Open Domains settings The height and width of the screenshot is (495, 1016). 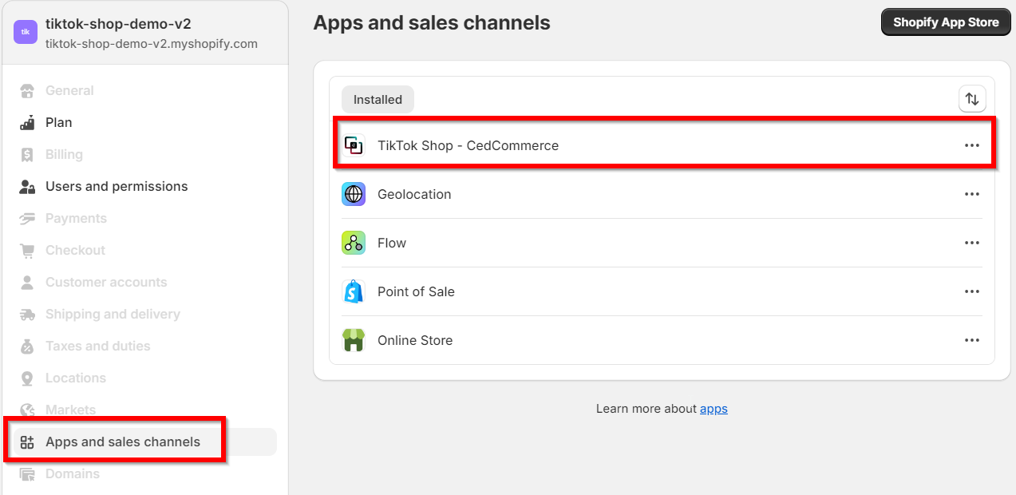click(x=72, y=473)
